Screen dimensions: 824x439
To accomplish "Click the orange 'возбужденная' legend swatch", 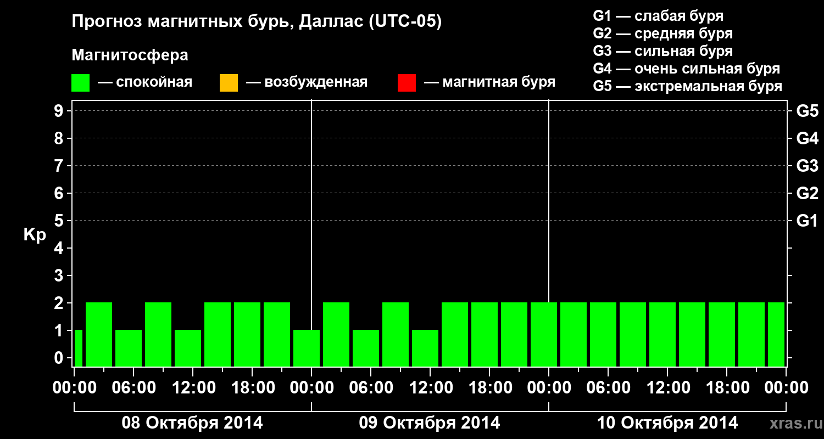I will pos(229,83).
